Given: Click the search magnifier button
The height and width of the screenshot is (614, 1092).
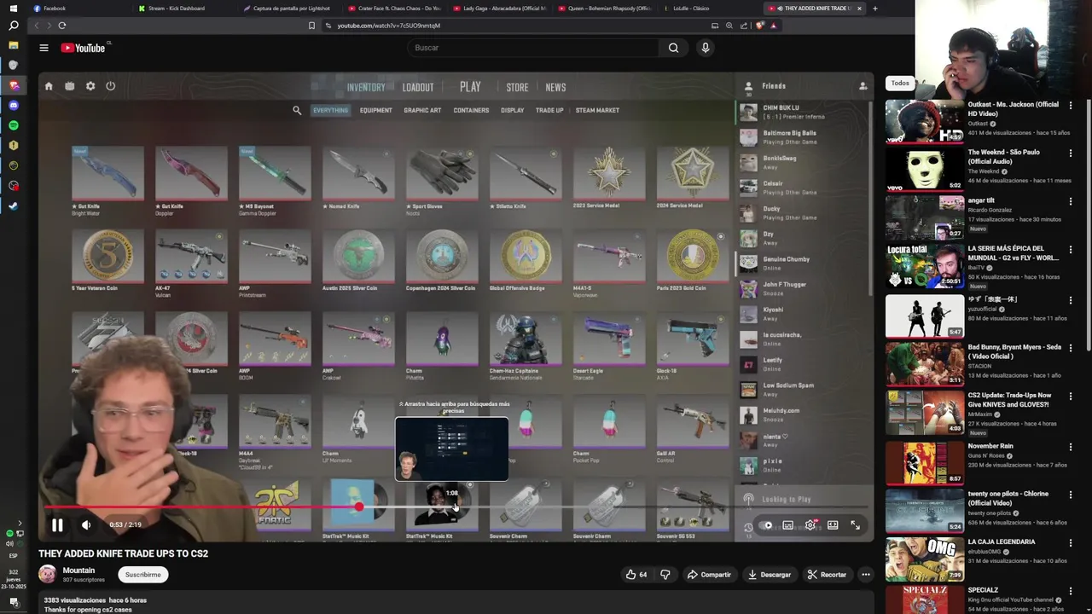Looking at the screenshot, I should [673, 48].
